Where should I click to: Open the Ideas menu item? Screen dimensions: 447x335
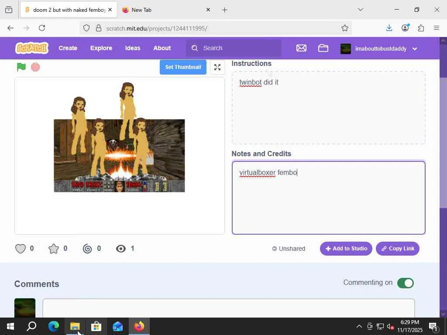point(133,48)
